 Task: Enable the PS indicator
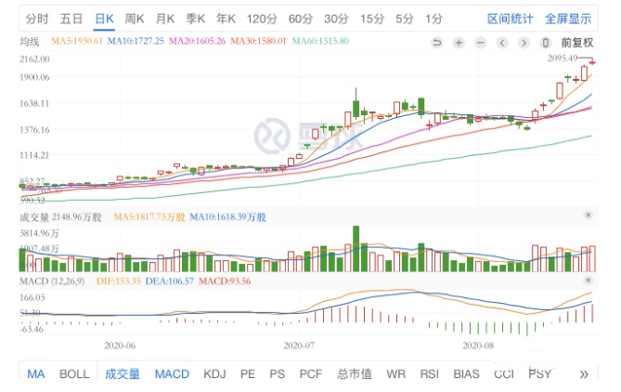(278, 374)
